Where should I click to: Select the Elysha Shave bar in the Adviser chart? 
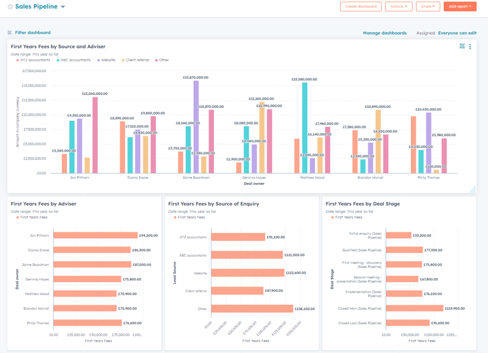point(92,250)
